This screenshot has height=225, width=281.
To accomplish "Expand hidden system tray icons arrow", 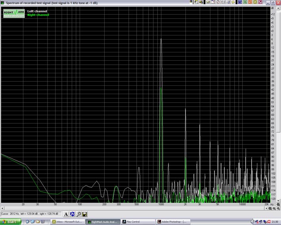I will click(252, 222).
